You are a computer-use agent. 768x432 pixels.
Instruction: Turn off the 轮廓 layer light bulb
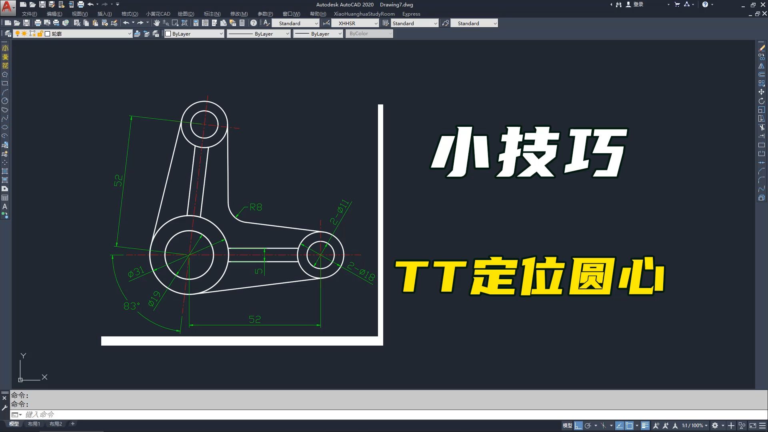(x=17, y=34)
